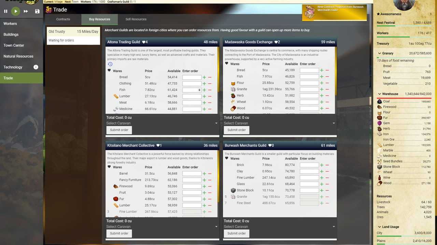Viewport: 437px width, 245px height.
Task: Collapse the Warehouse section
Action: [x=379, y=94]
